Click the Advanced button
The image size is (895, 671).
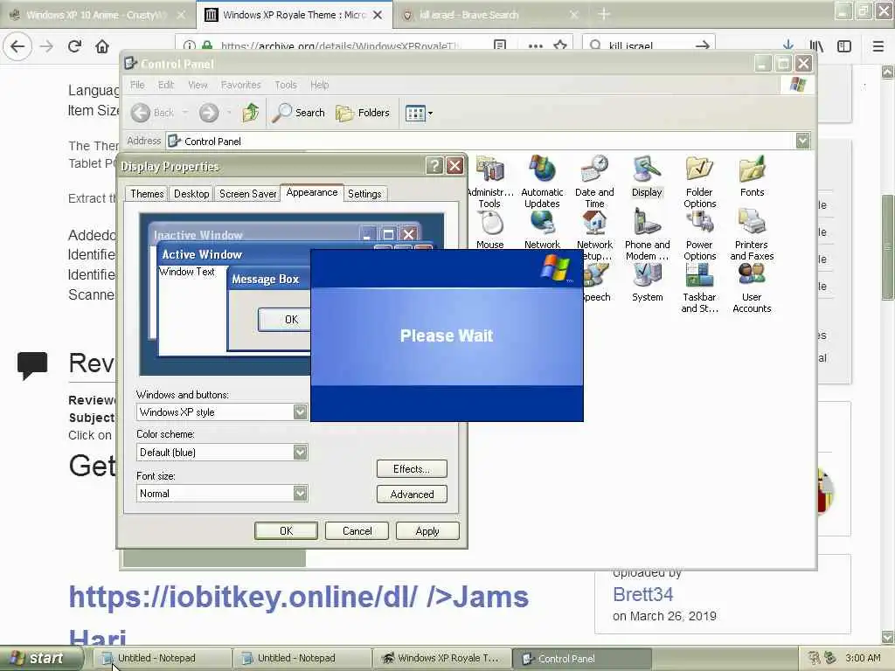pyautogui.click(x=412, y=495)
